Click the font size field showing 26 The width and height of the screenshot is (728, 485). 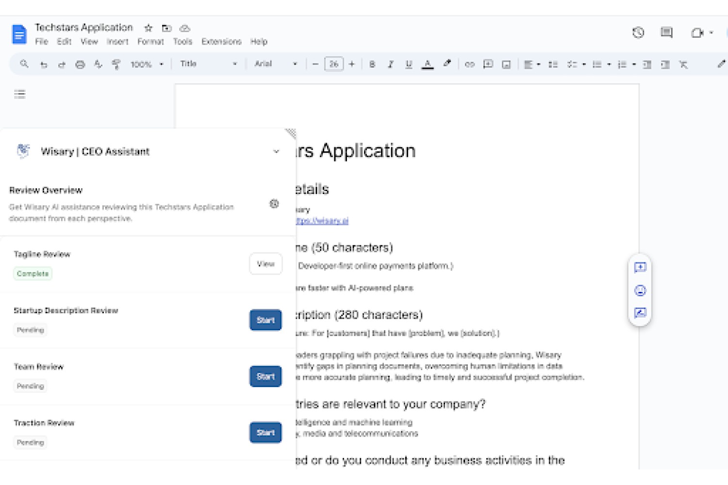[x=334, y=64]
